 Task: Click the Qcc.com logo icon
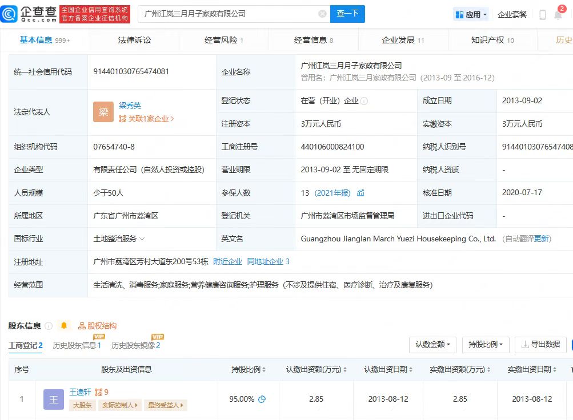pos(9,14)
